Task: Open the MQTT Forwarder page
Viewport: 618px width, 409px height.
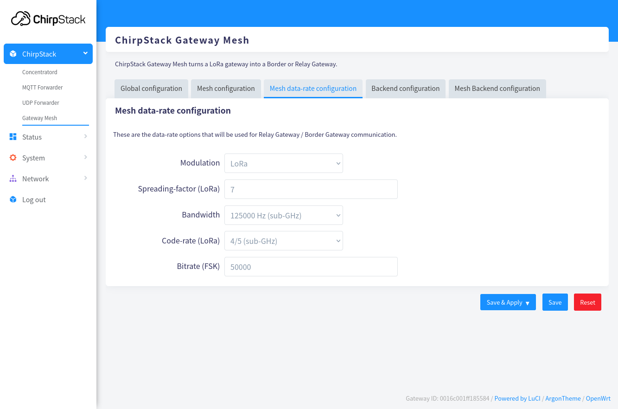Action: tap(43, 87)
